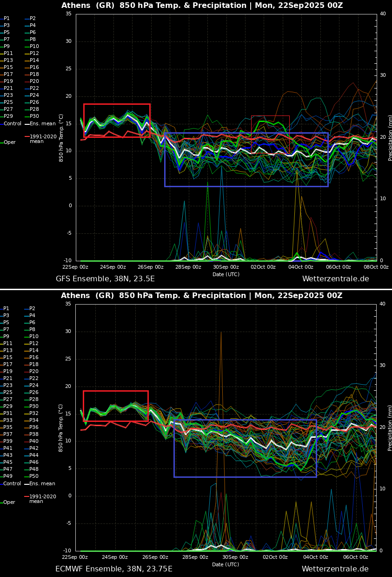
Task: Click the 08Oct 00z date tick label
Action: tap(376, 267)
